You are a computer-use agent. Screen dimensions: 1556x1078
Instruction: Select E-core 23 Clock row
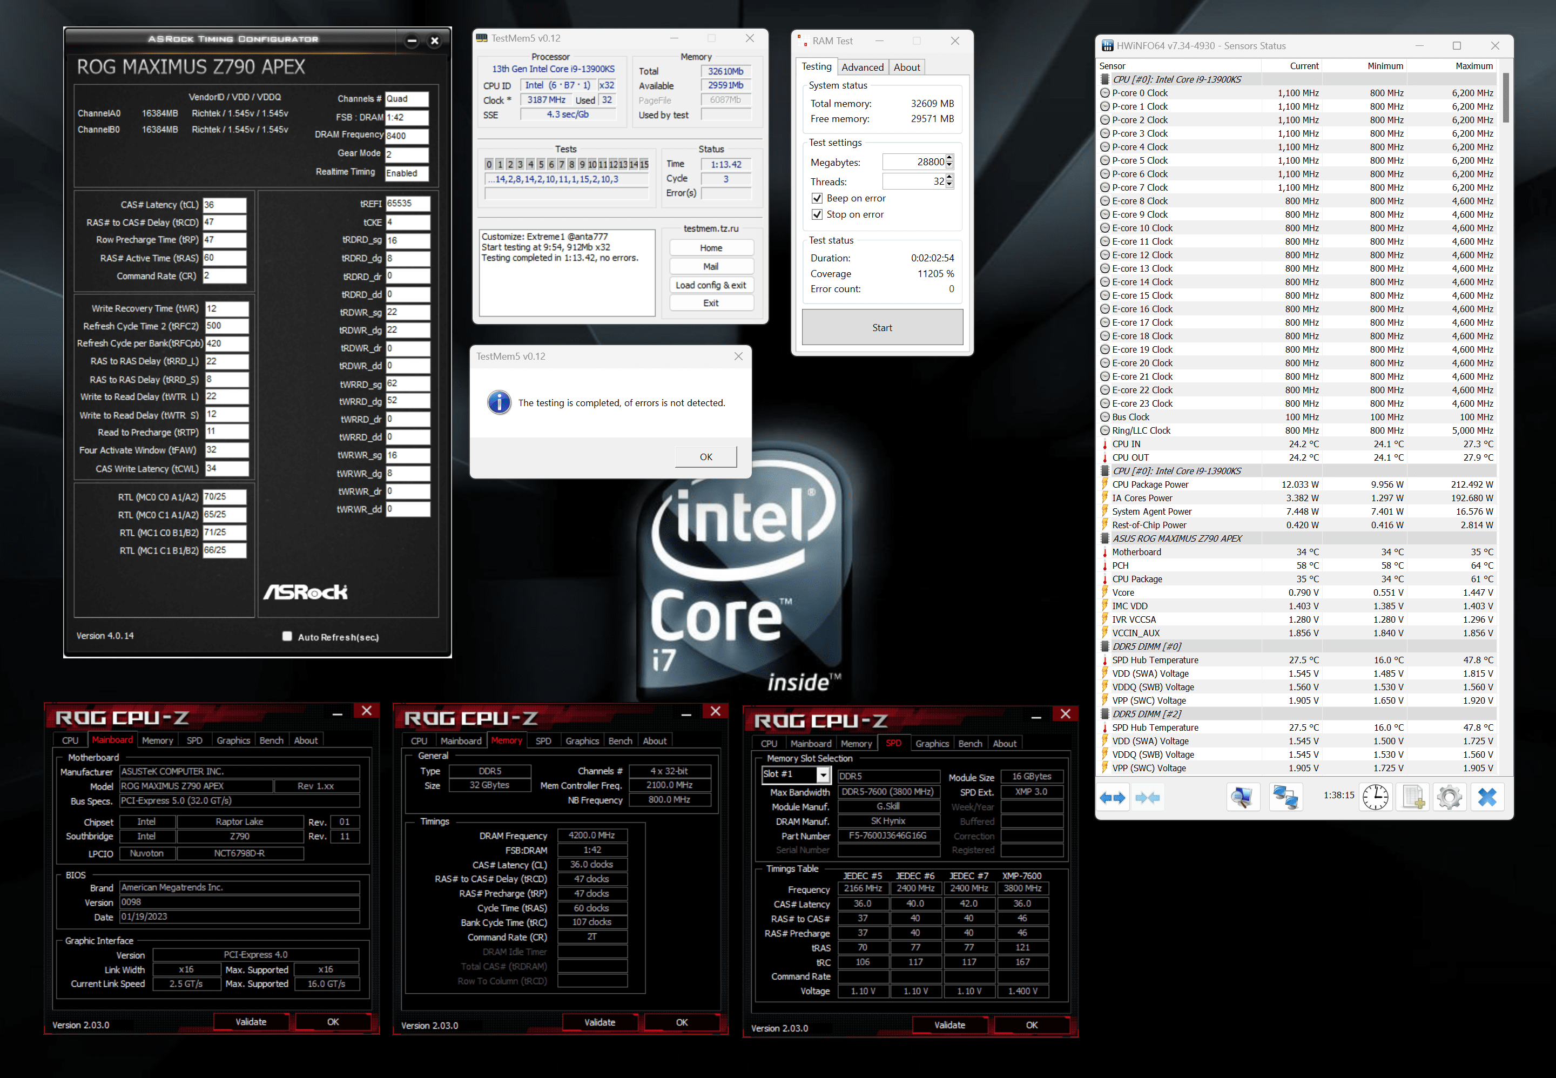tap(1297, 404)
